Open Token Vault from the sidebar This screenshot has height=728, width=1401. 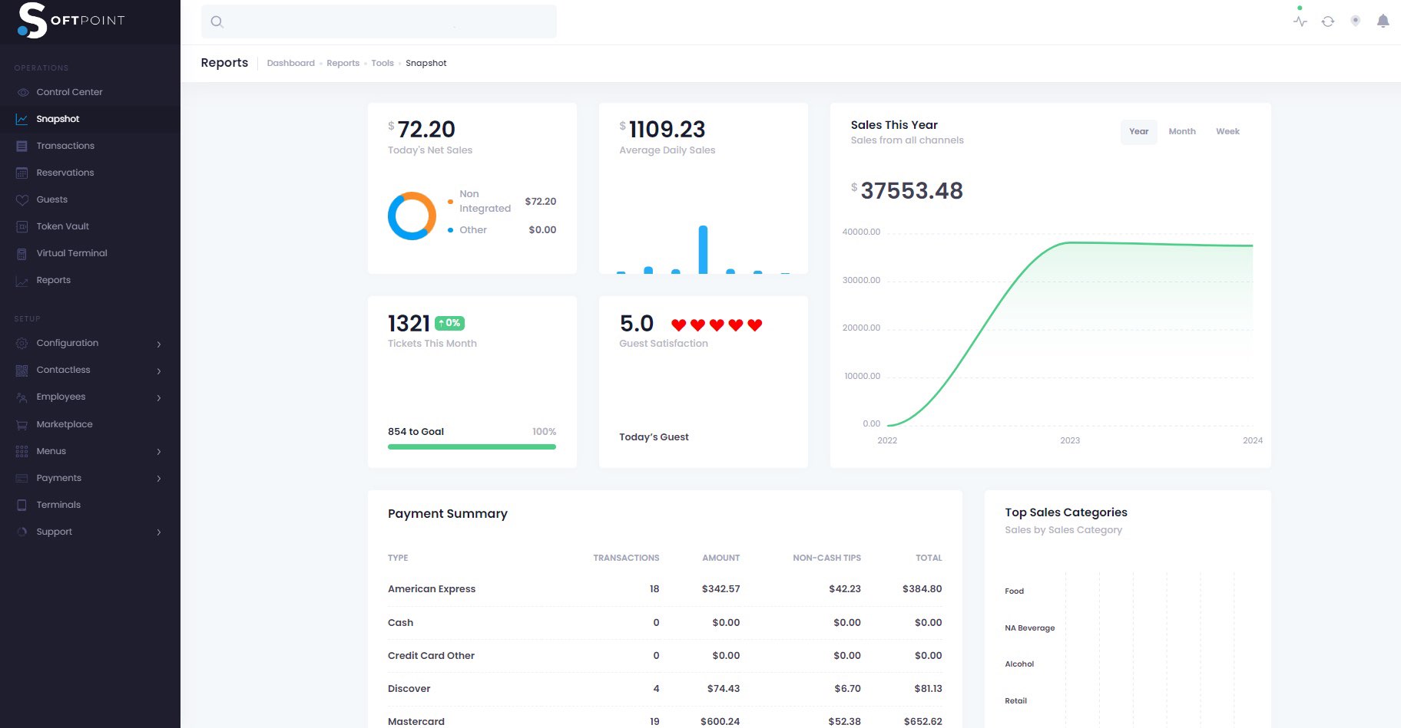point(62,226)
